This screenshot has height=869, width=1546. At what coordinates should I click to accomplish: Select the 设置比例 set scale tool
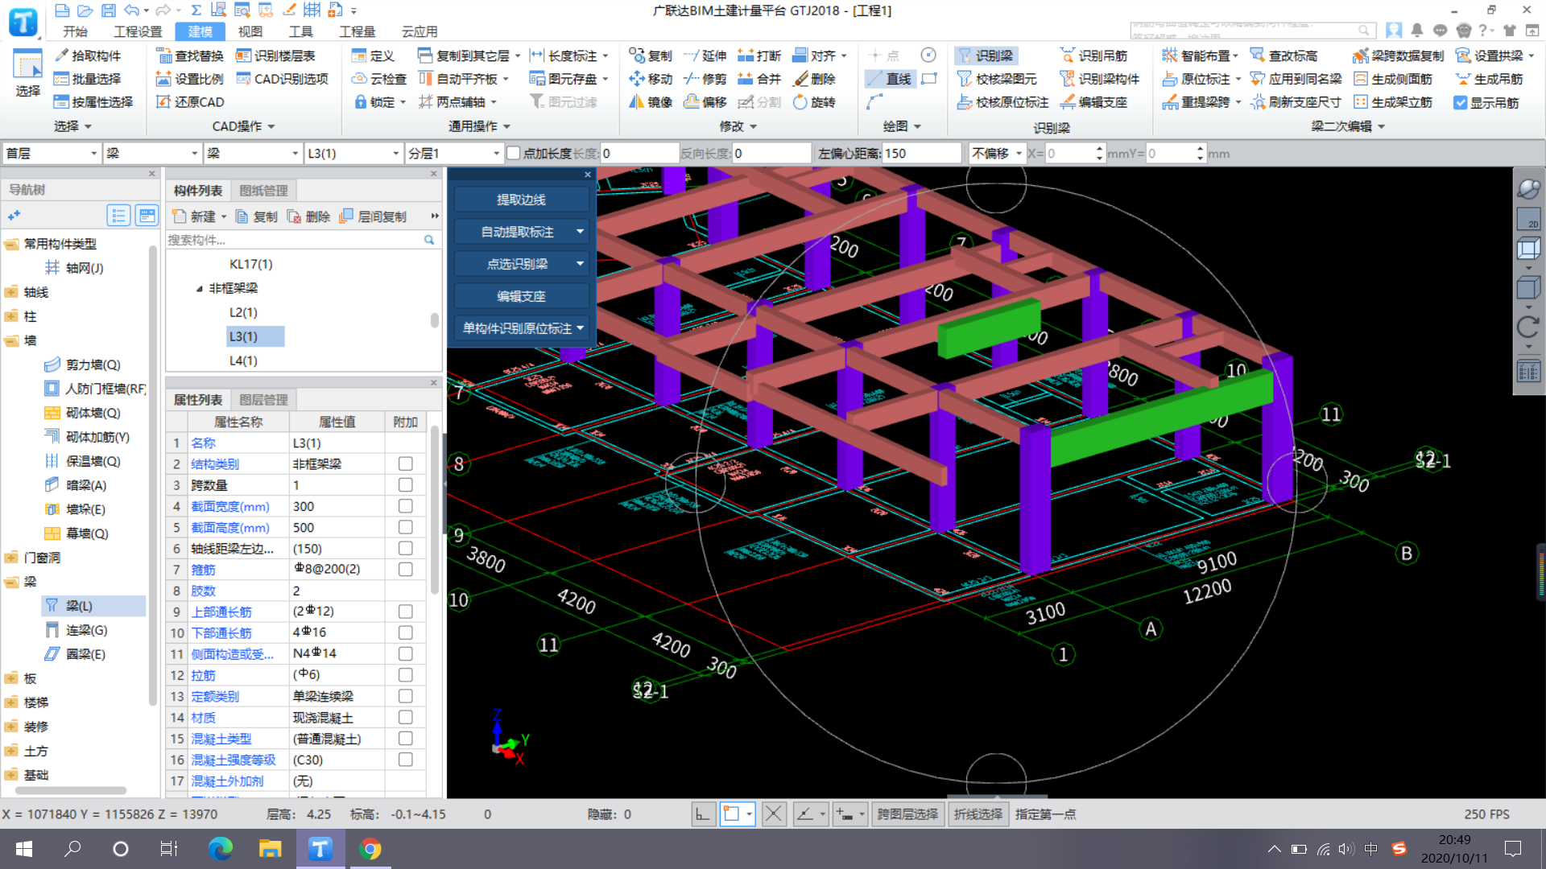[190, 79]
